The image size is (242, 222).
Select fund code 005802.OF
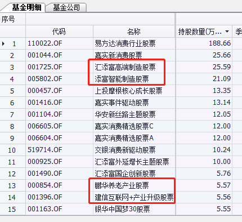pos(45,79)
